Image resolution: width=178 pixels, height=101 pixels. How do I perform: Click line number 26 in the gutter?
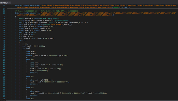tap(4, 13)
